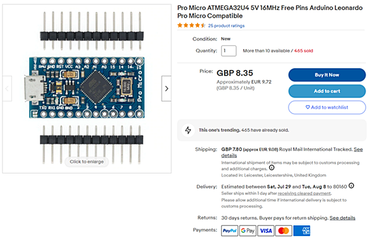Viewport: 370px width, 243px height.
Task: Select the Google Pay payment icon
Action: click(248, 230)
